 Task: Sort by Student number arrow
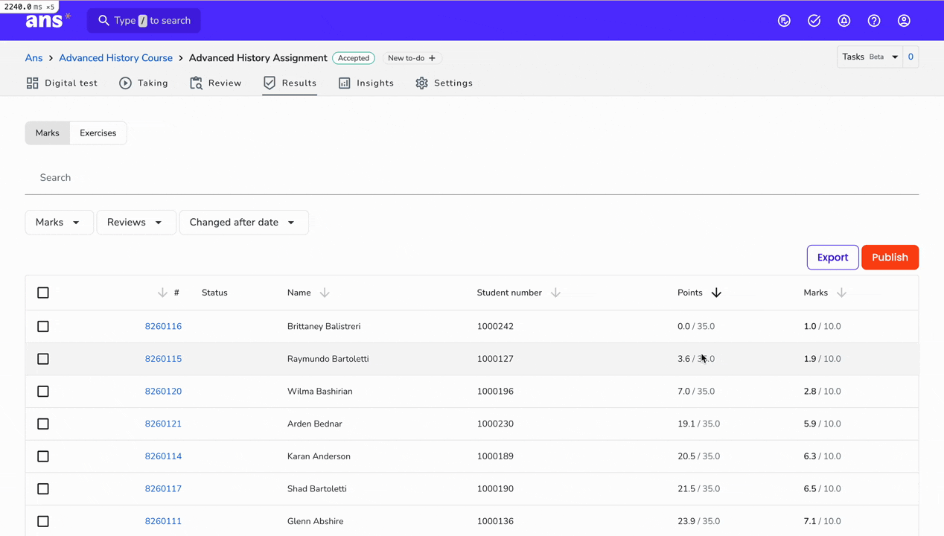(555, 293)
